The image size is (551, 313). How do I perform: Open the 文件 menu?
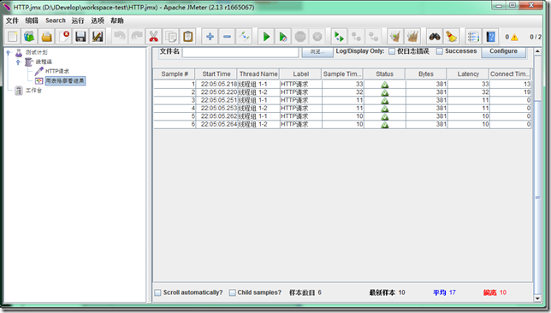(x=12, y=21)
